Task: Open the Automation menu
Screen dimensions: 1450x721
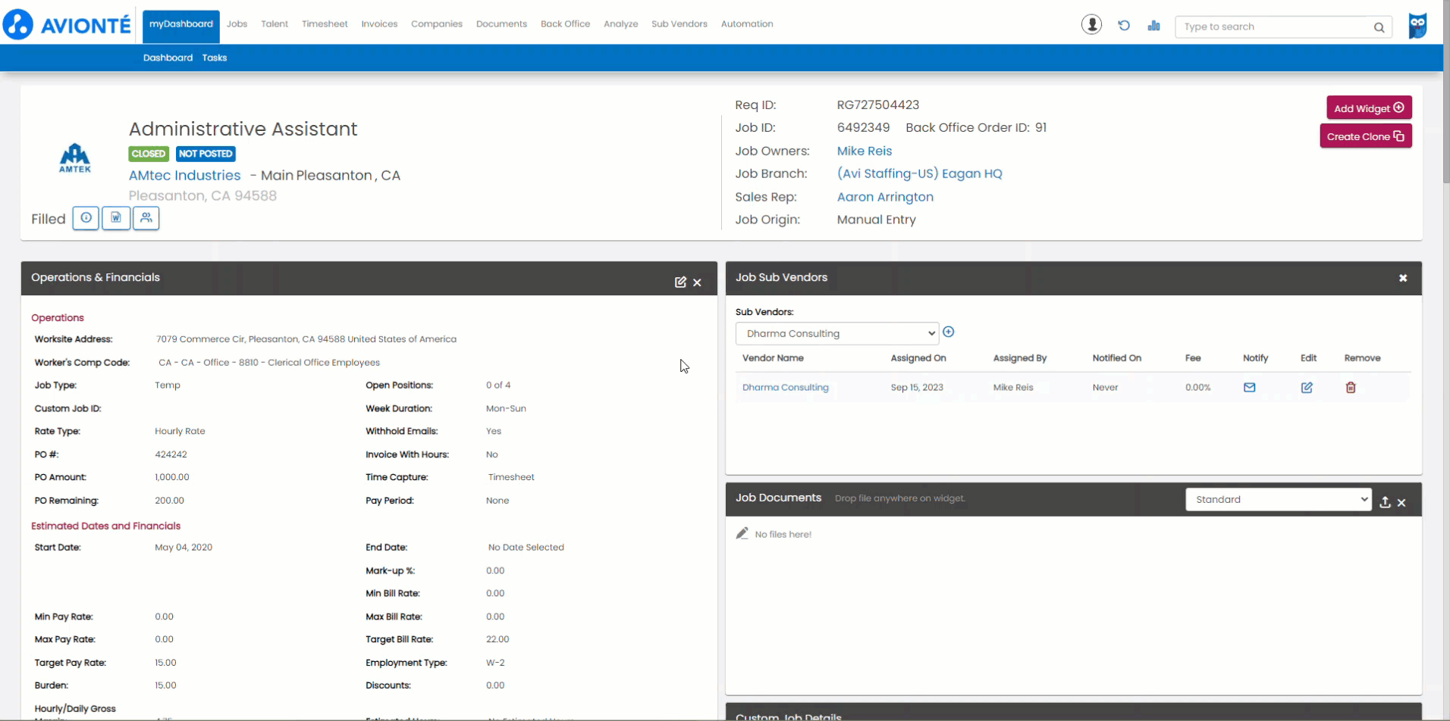Action: [x=747, y=24]
